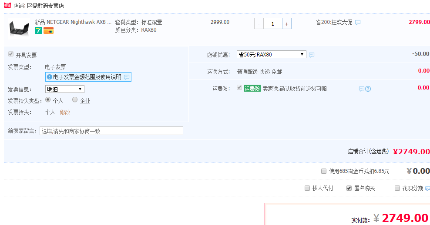This screenshot has height=225, width=430.
Task: Increase quantity with the plus button
Action: [286, 24]
